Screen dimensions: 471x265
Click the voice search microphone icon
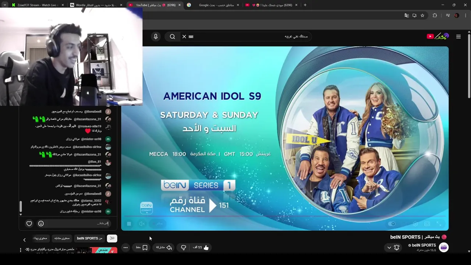pos(156,36)
